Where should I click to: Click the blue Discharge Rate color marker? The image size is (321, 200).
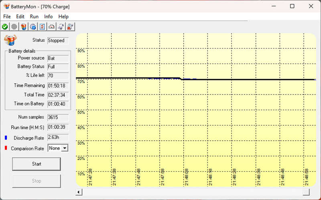click(6, 138)
